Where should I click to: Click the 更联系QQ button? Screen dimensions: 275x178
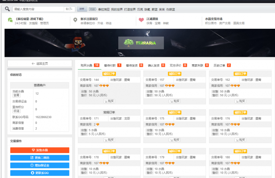point(40,173)
